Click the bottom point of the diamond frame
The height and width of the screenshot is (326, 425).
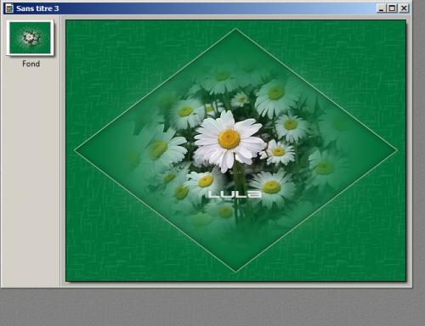(x=235, y=272)
